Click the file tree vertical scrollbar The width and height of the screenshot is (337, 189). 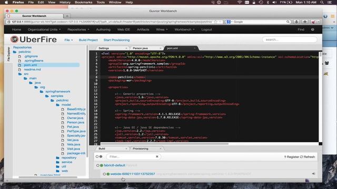pyautogui.click(x=87, y=101)
